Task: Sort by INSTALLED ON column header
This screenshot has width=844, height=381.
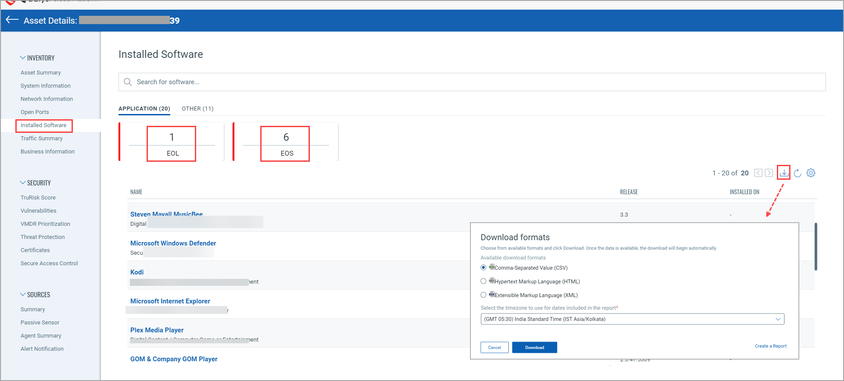Action: 744,192
